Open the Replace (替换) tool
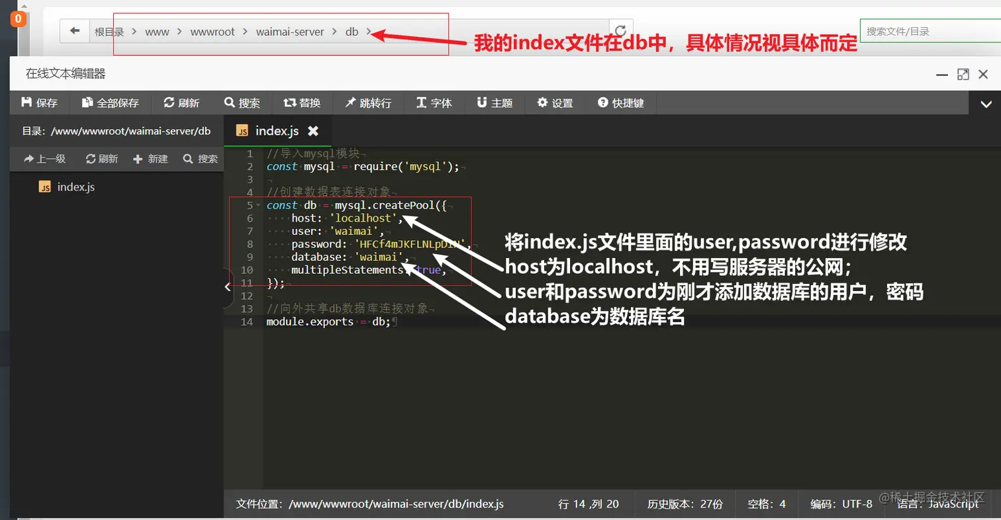The height and width of the screenshot is (520, 1001). tap(302, 103)
